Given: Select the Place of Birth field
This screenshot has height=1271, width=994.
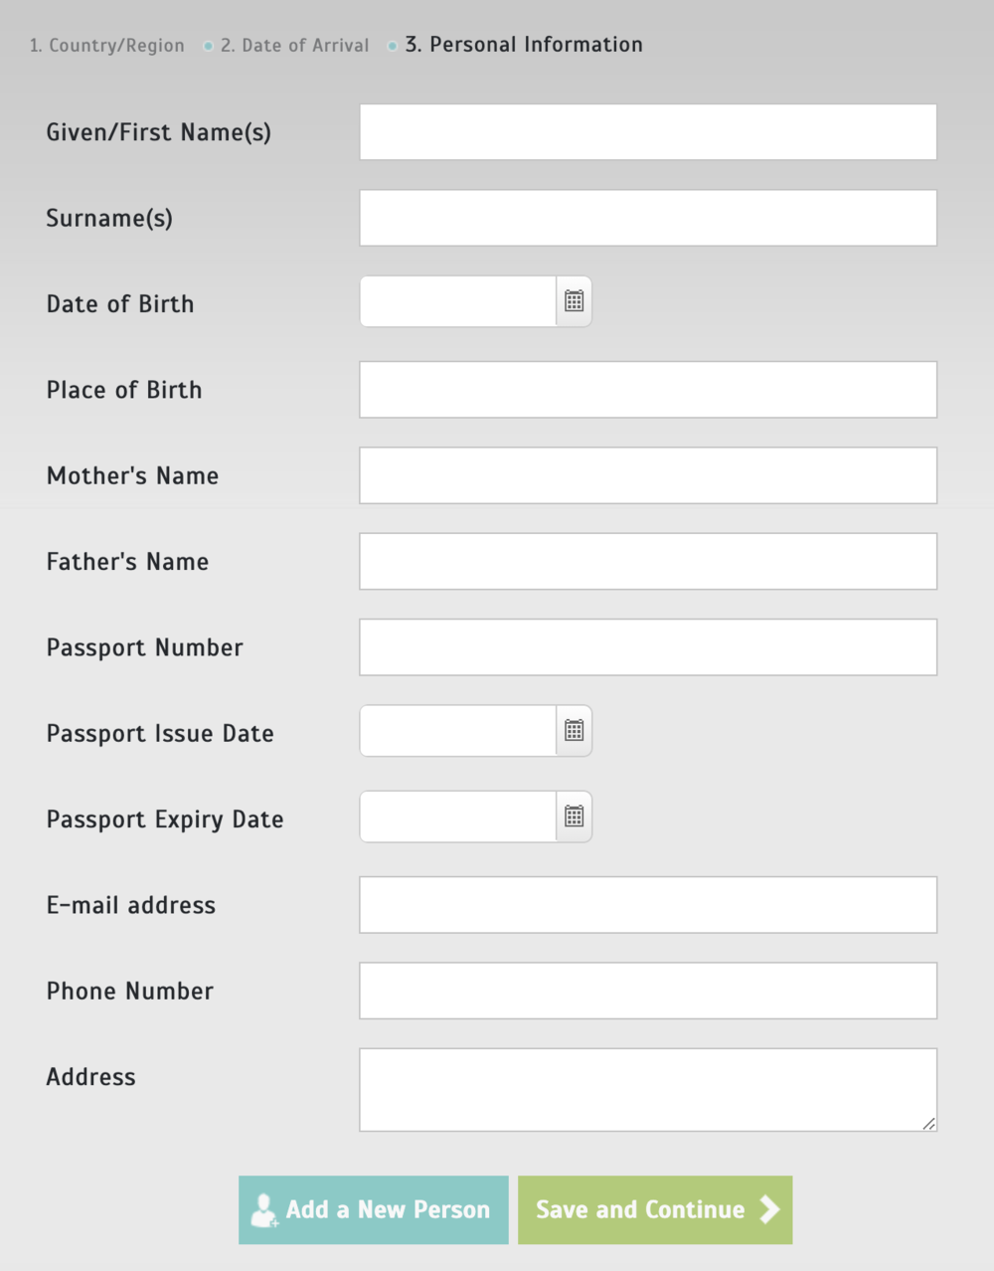Looking at the screenshot, I should click(x=648, y=390).
